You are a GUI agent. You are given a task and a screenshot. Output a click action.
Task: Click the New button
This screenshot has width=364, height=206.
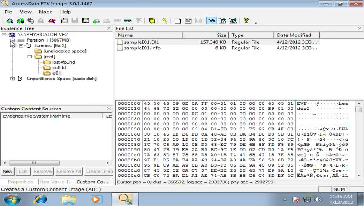(x=8, y=171)
